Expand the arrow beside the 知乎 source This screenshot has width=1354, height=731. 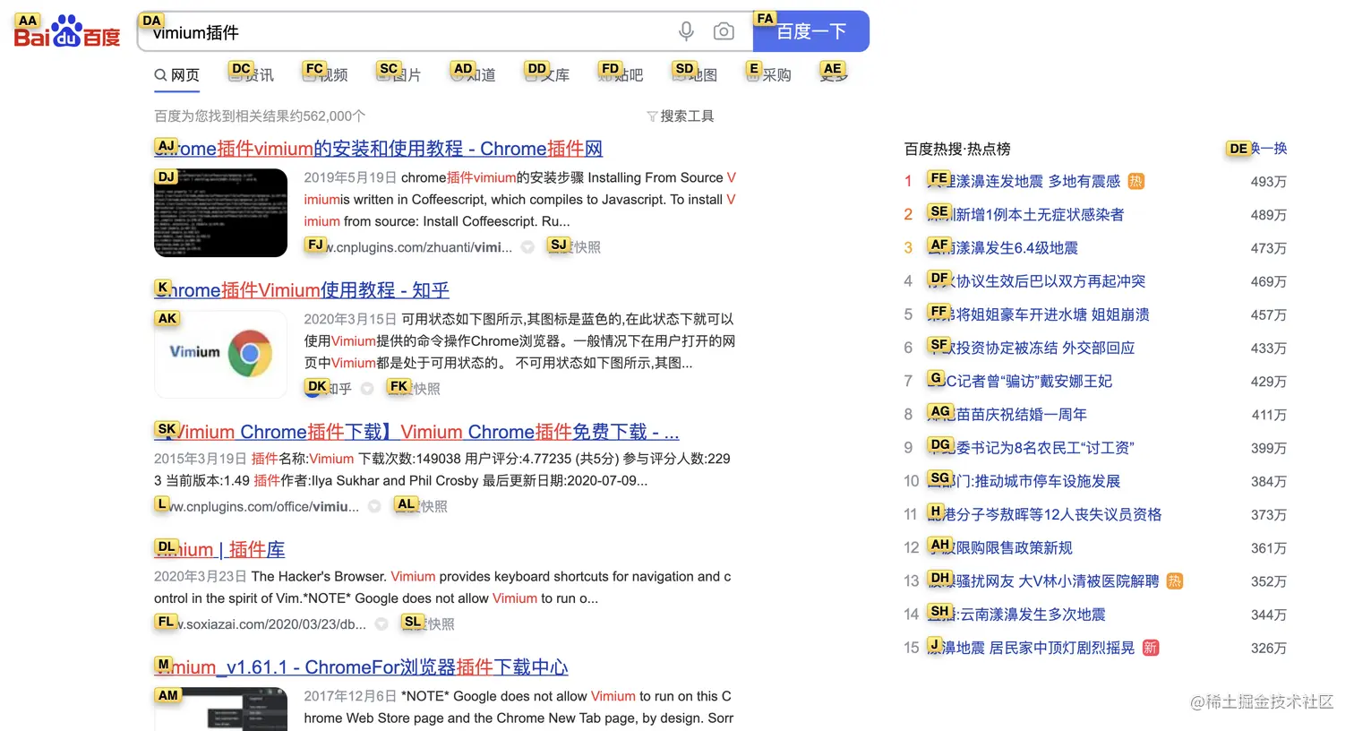367,389
